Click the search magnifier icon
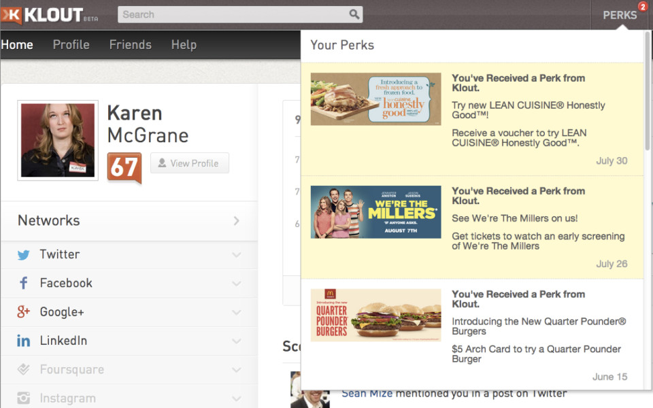Viewport: 653px width, 408px height. [354, 14]
